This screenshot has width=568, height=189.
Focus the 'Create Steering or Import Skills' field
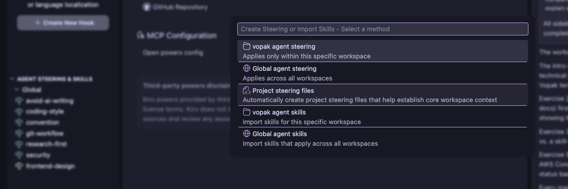pyautogui.click(x=383, y=29)
